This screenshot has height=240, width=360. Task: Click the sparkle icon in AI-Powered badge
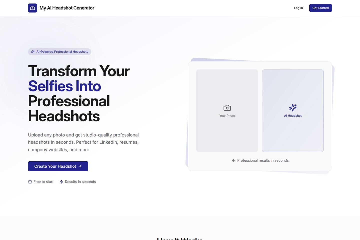(x=33, y=52)
